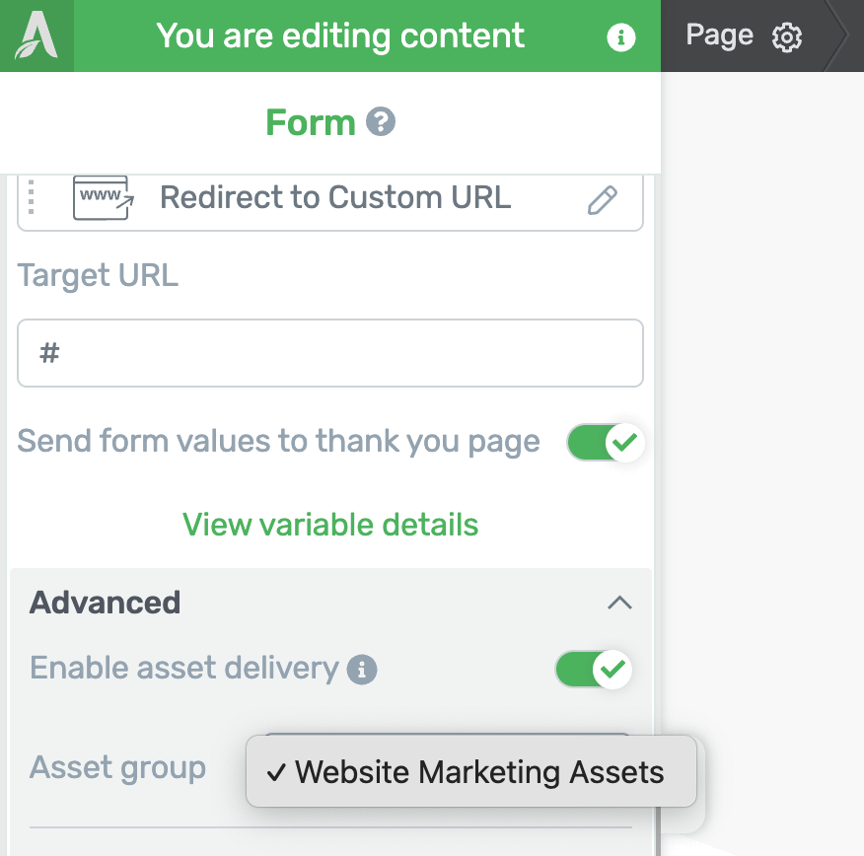Click the www redirect icon

coord(103,197)
